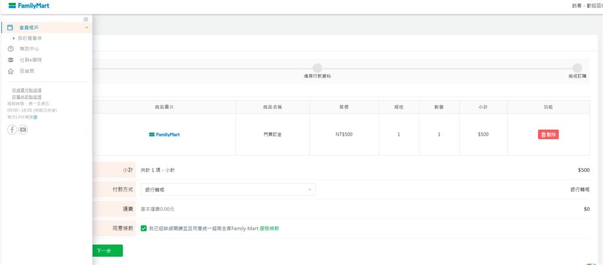This screenshot has width=603, height=265.
Task: Click the 商品名稱 column header
Action: [273, 108]
